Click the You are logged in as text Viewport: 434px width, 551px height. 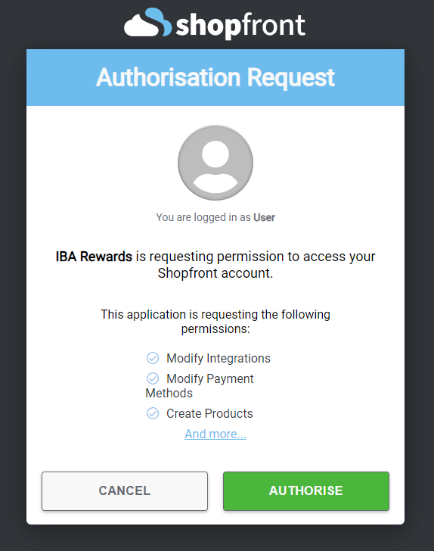tap(203, 217)
